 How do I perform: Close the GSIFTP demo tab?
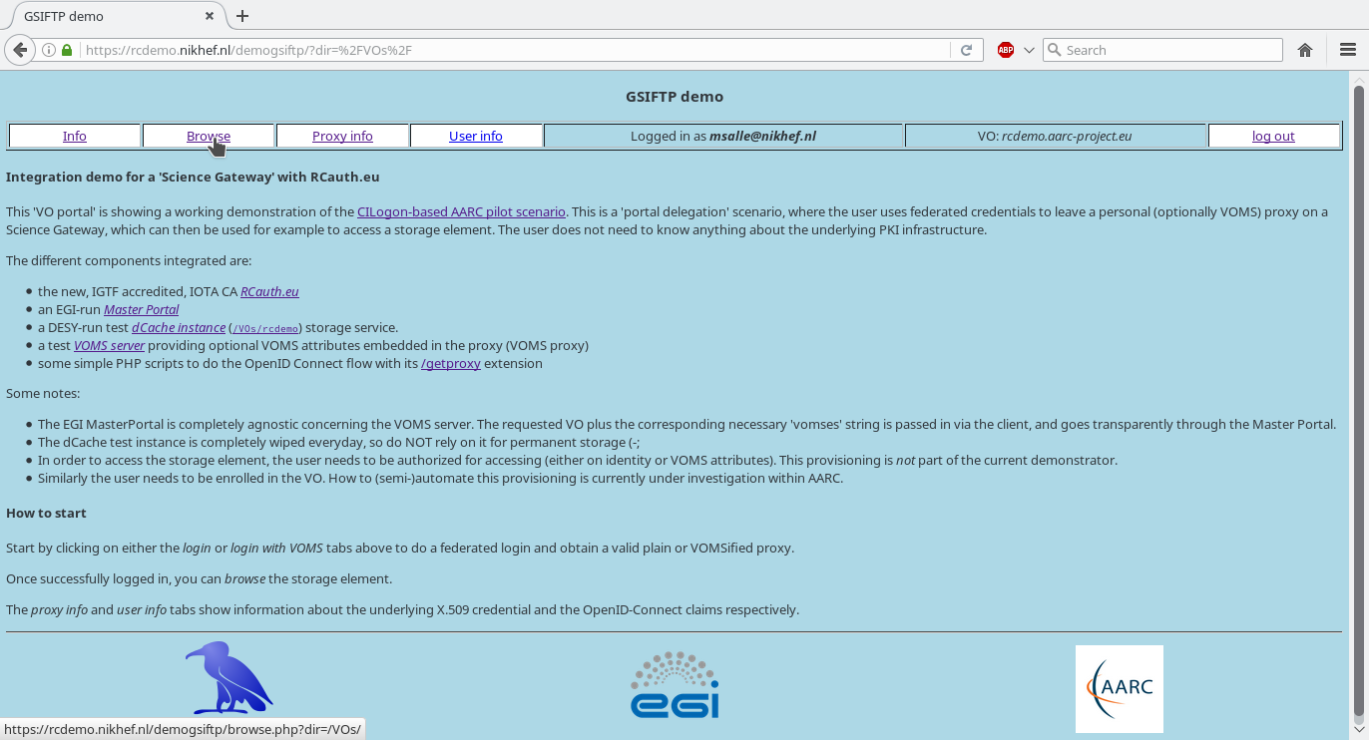210,16
